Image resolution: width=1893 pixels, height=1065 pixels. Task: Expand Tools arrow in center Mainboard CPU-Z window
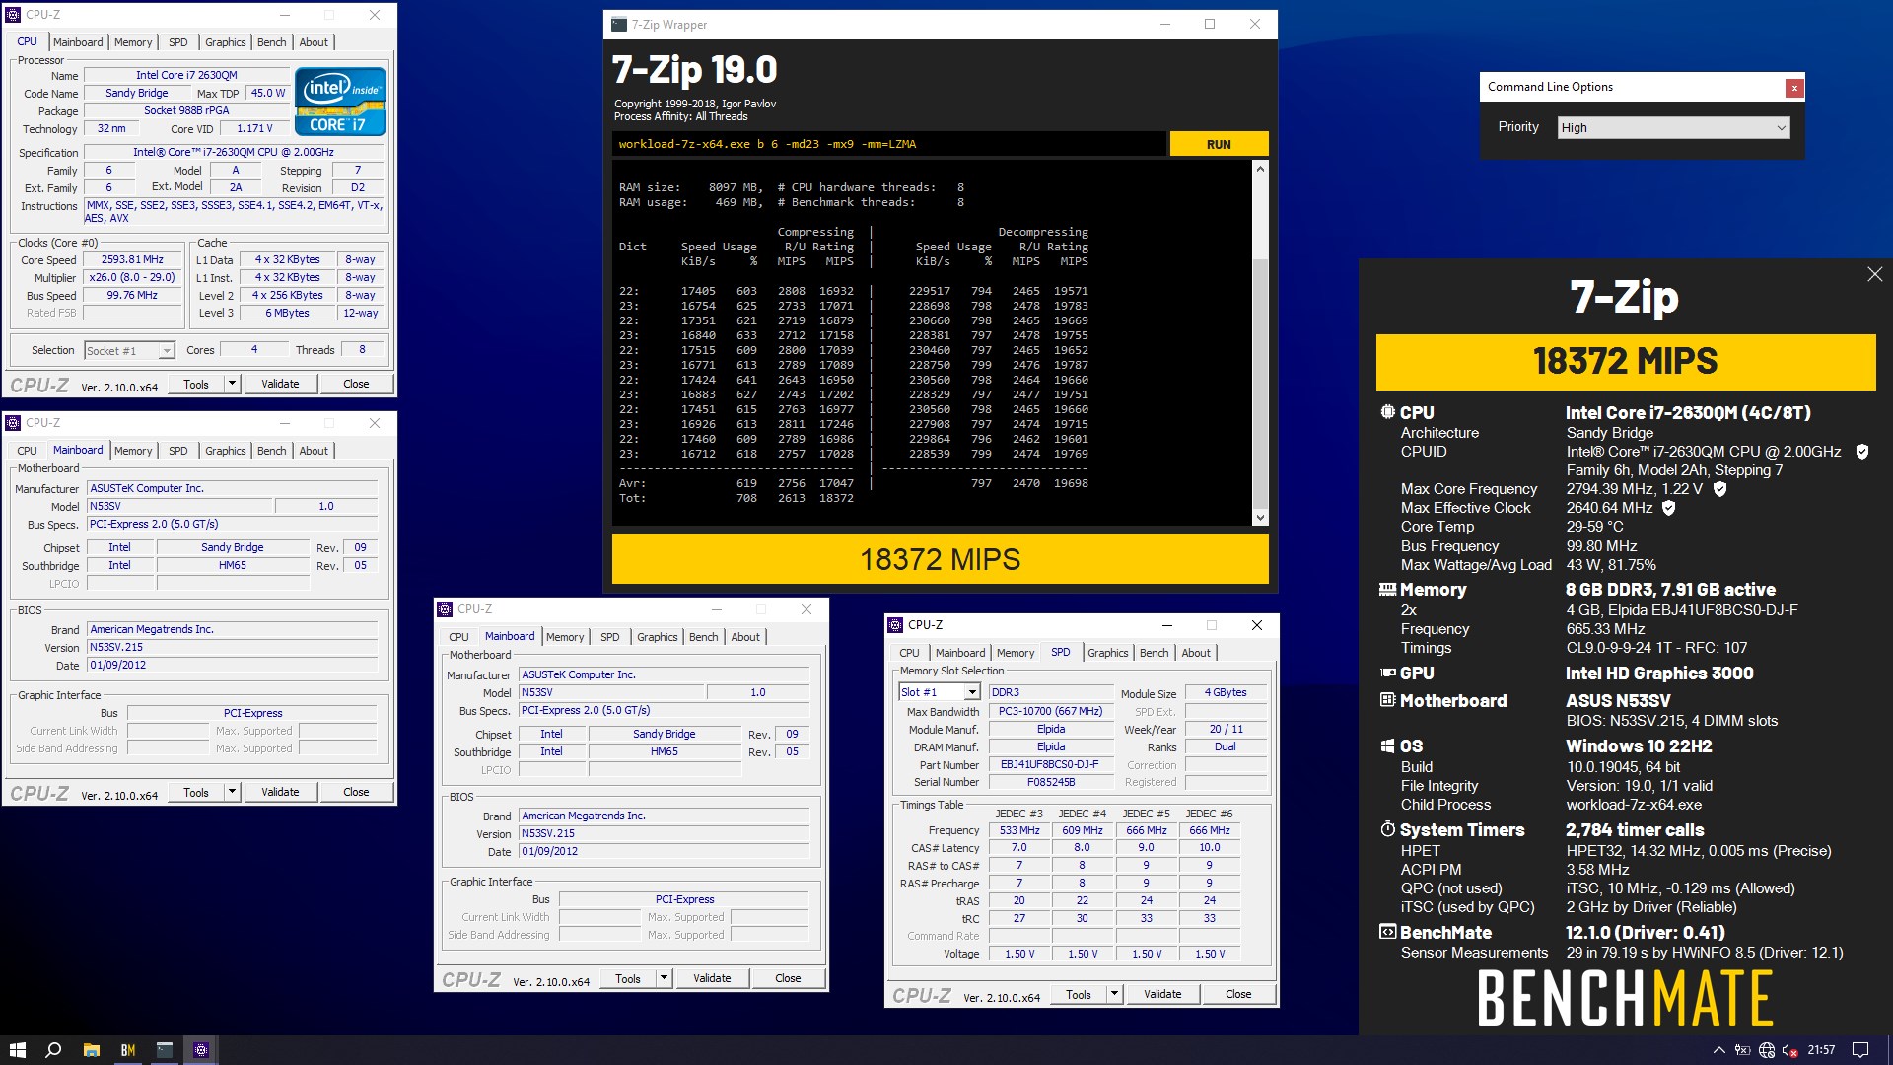[664, 978]
